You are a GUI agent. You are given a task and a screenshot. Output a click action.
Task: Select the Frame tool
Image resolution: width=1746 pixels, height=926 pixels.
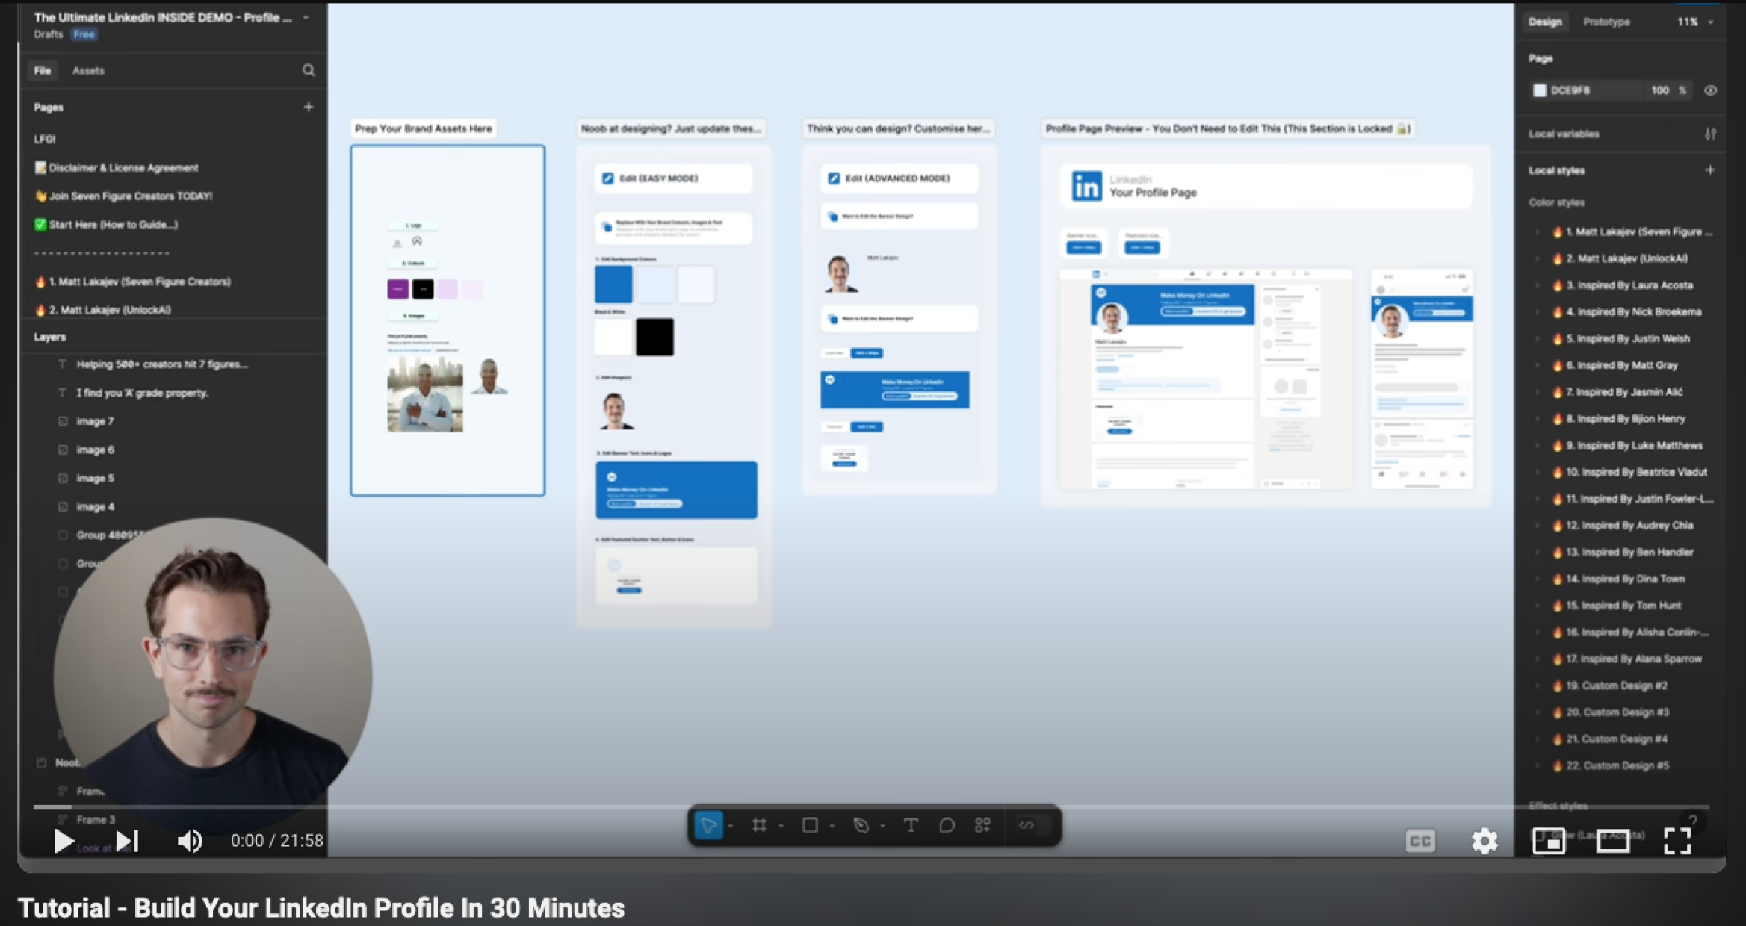point(760,825)
